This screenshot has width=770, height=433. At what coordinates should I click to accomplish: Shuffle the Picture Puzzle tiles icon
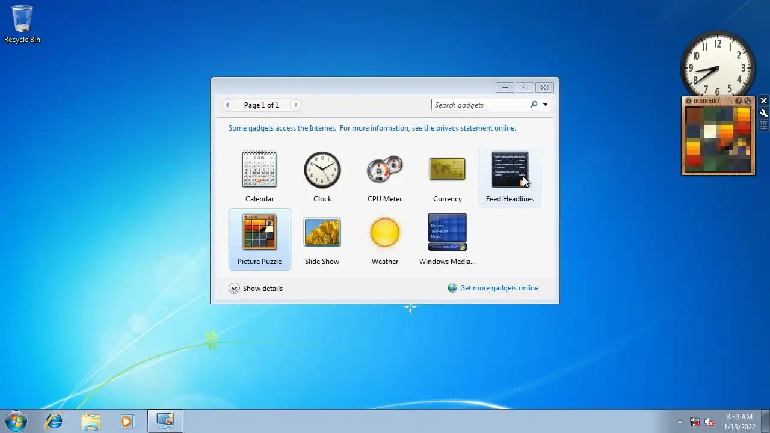pyautogui.click(x=748, y=101)
